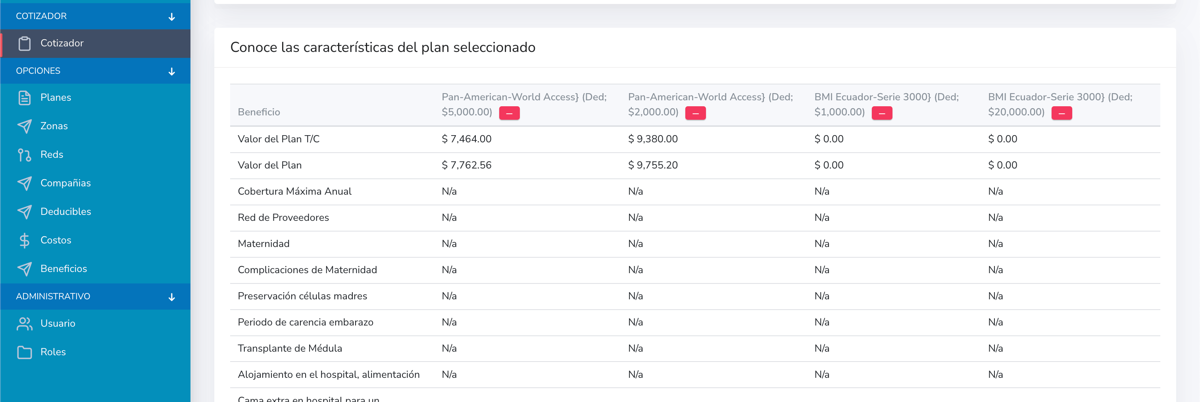Open the Deducibles menu item
1200x402 pixels.
[66, 212]
